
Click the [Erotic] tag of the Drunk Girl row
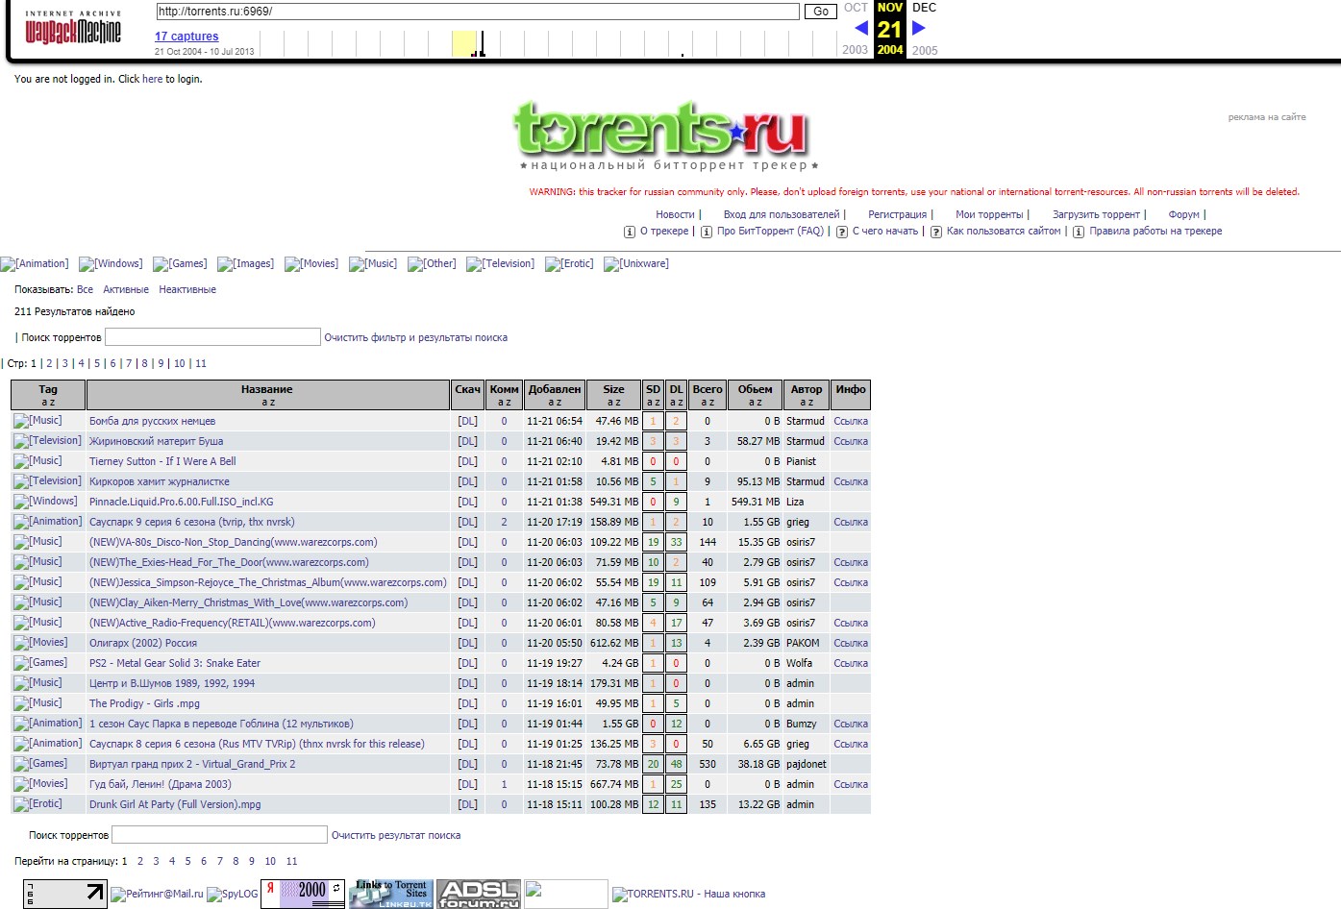click(x=37, y=804)
